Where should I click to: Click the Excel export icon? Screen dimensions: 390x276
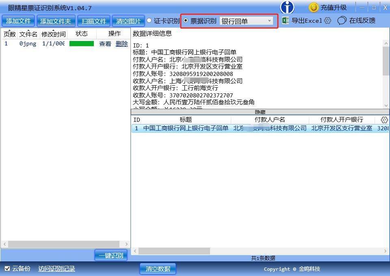coord(286,20)
